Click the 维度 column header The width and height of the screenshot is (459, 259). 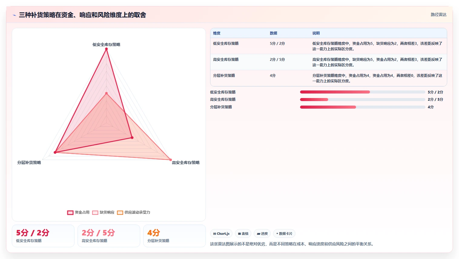217,33
